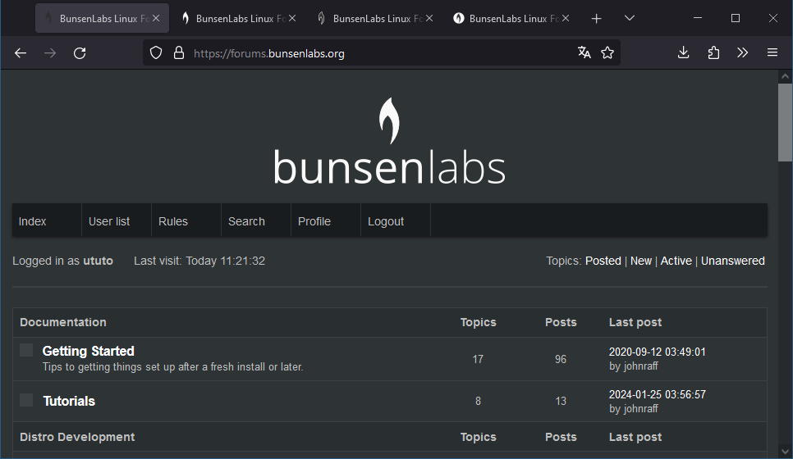
Task: Show Active topics
Action: click(x=676, y=261)
